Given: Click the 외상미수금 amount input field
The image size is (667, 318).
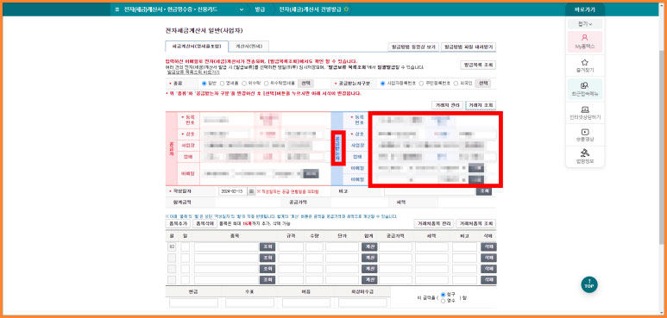Looking at the screenshot, I should pyautogui.click(x=362, y=302).
